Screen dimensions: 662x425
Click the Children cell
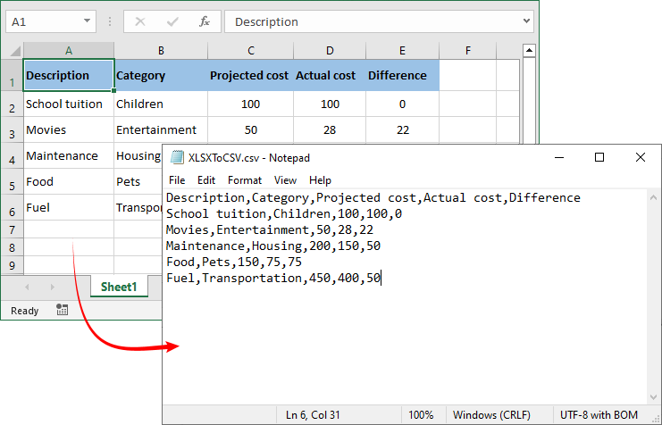(161, 104)
